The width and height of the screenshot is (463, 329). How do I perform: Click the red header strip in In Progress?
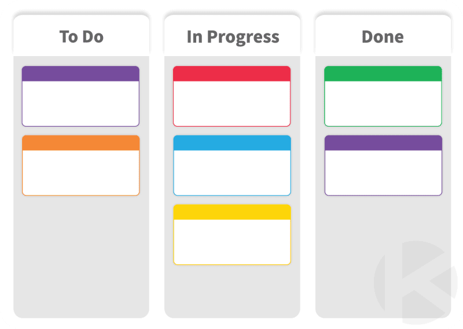point(232,73)
